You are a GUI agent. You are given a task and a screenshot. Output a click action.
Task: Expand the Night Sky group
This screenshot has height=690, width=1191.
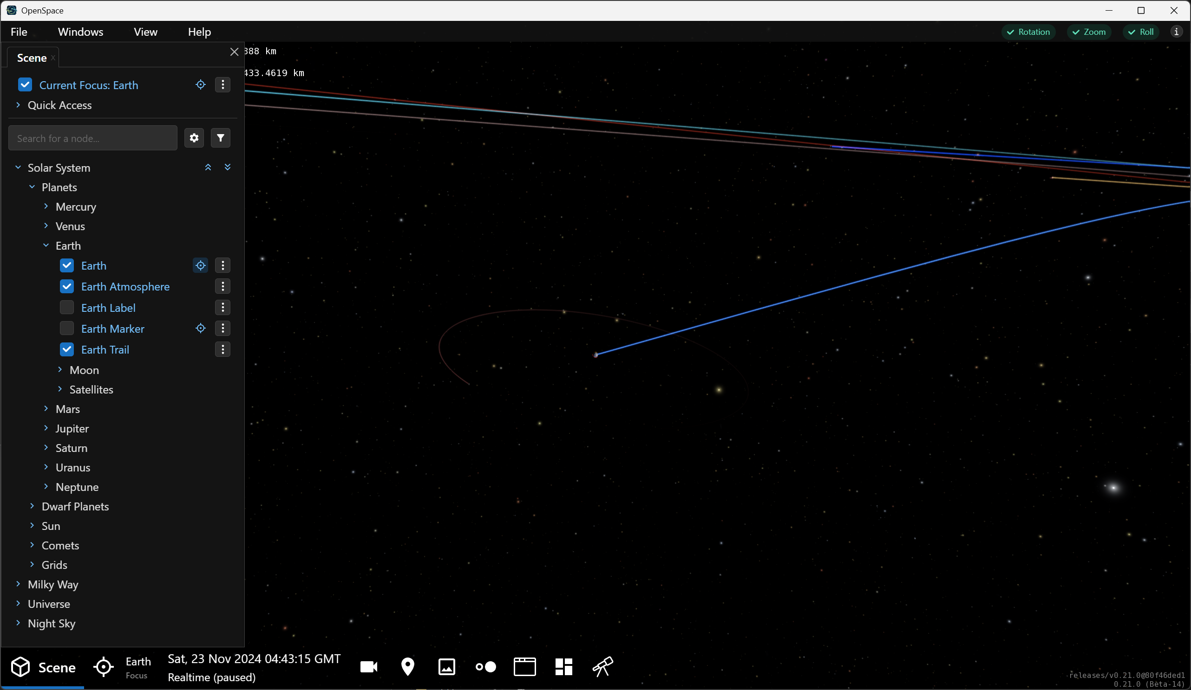18,623
